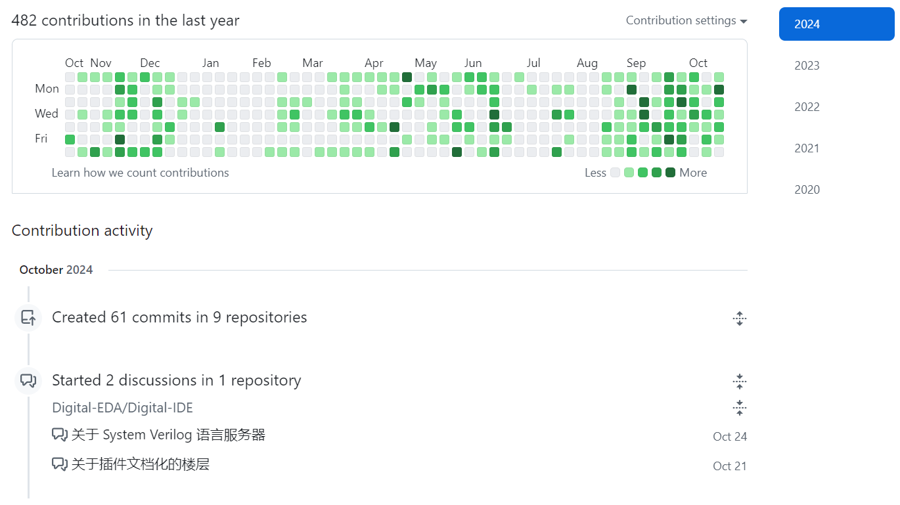Image resolution: width=900 pixels, height=505 pixels.
Task: Open the 关于插件文档化的楼层 discussion
Action: [x=141, y=464]
